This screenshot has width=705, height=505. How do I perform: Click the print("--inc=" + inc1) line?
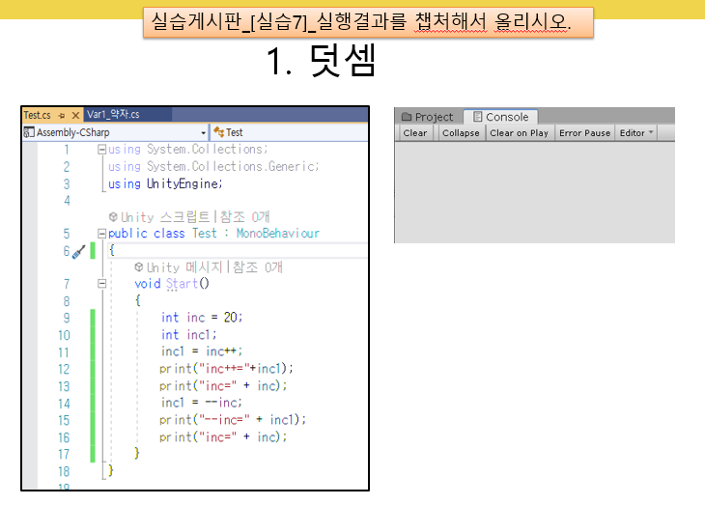233,420
